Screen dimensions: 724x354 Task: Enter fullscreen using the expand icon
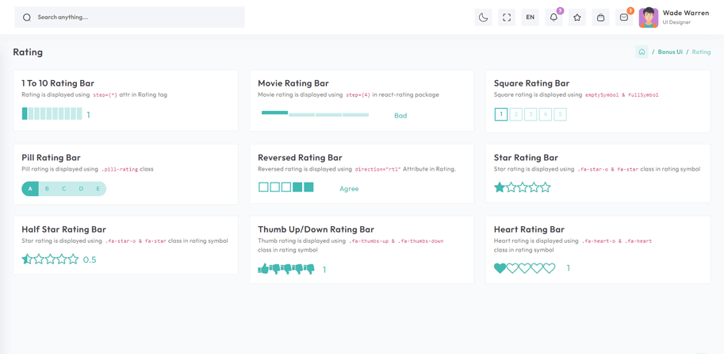pos(507,17)
